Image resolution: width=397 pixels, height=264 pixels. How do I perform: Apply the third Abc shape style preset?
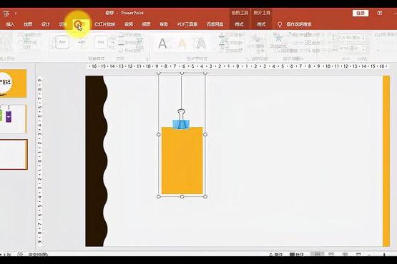[x=101, y=42]
